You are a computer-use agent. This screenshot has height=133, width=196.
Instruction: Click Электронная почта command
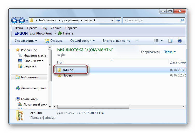[x=116, y=41]
